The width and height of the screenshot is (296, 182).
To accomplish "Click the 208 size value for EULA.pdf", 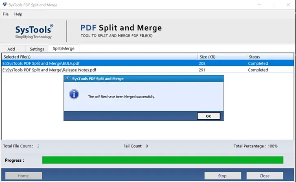I will (x=202, y=63).
